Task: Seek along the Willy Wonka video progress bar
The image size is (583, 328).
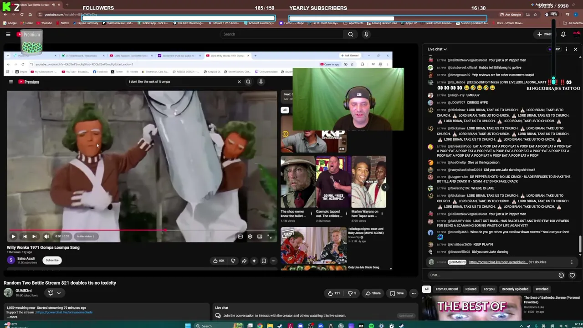Action: point(141,231)
